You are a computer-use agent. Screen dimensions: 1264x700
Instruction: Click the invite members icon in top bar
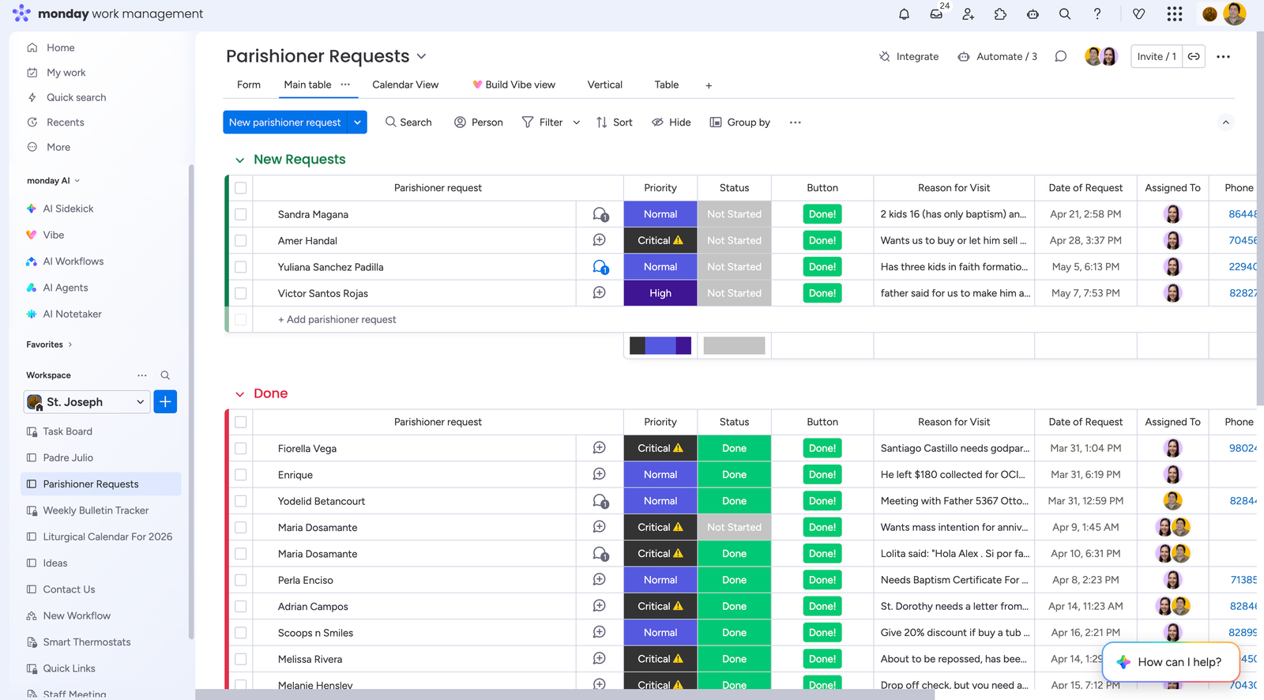pyautogui.click(x=969, y=14)
